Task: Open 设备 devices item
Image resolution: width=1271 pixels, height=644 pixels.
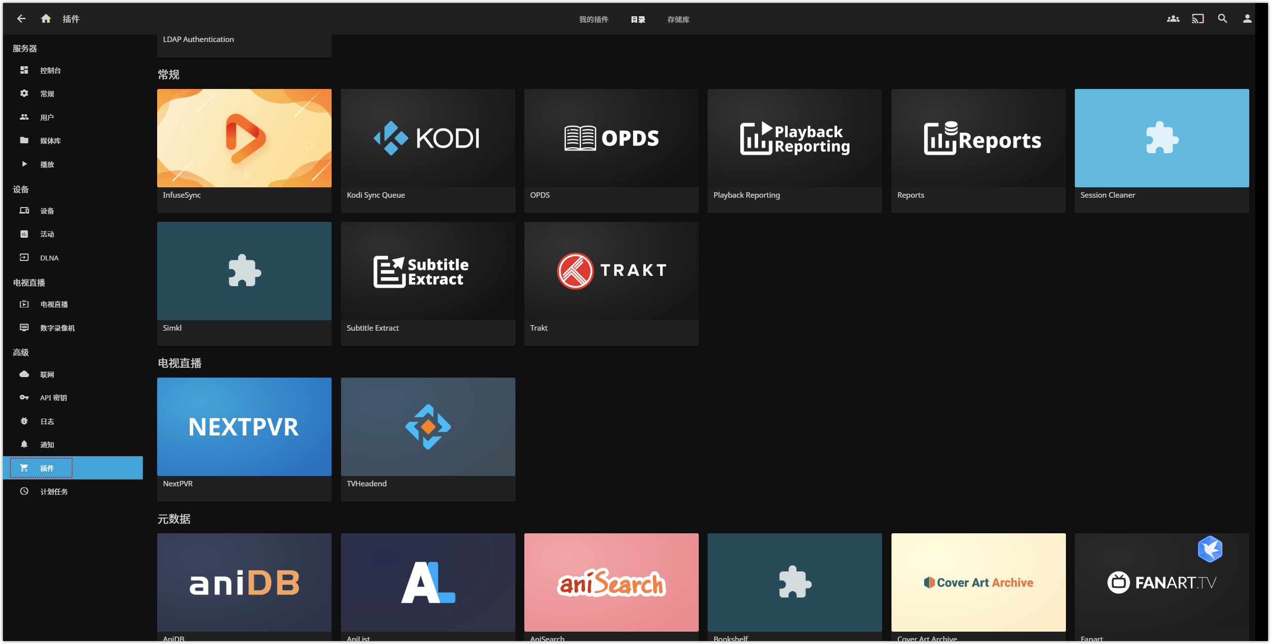Action: tap(73, 211)
